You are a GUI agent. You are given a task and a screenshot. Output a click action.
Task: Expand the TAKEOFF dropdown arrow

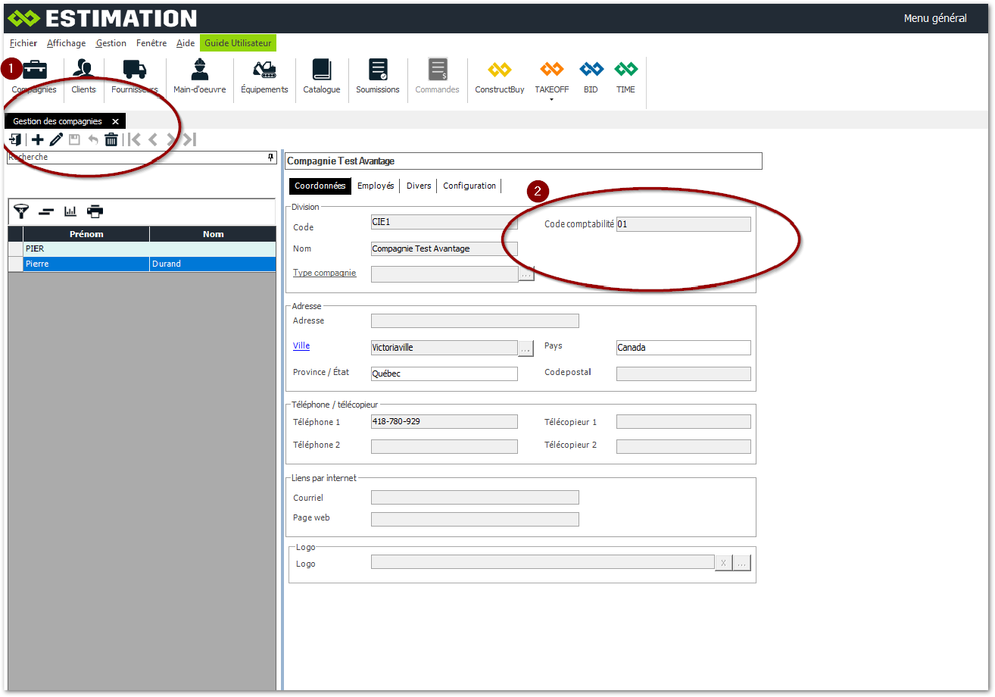[551, 99]
